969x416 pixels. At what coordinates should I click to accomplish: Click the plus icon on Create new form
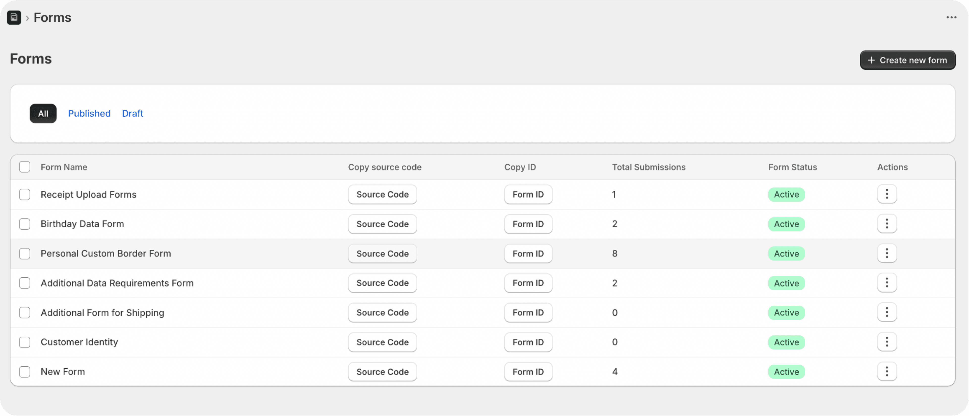872,60
